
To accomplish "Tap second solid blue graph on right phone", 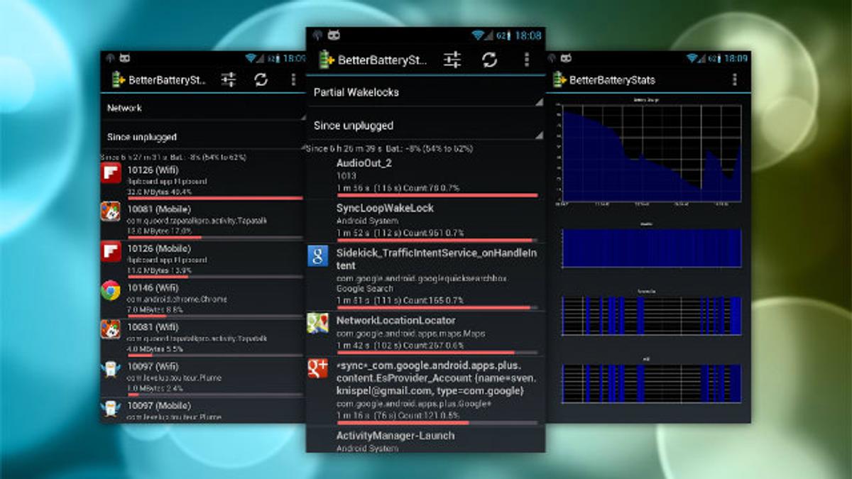I will [651, 248].
